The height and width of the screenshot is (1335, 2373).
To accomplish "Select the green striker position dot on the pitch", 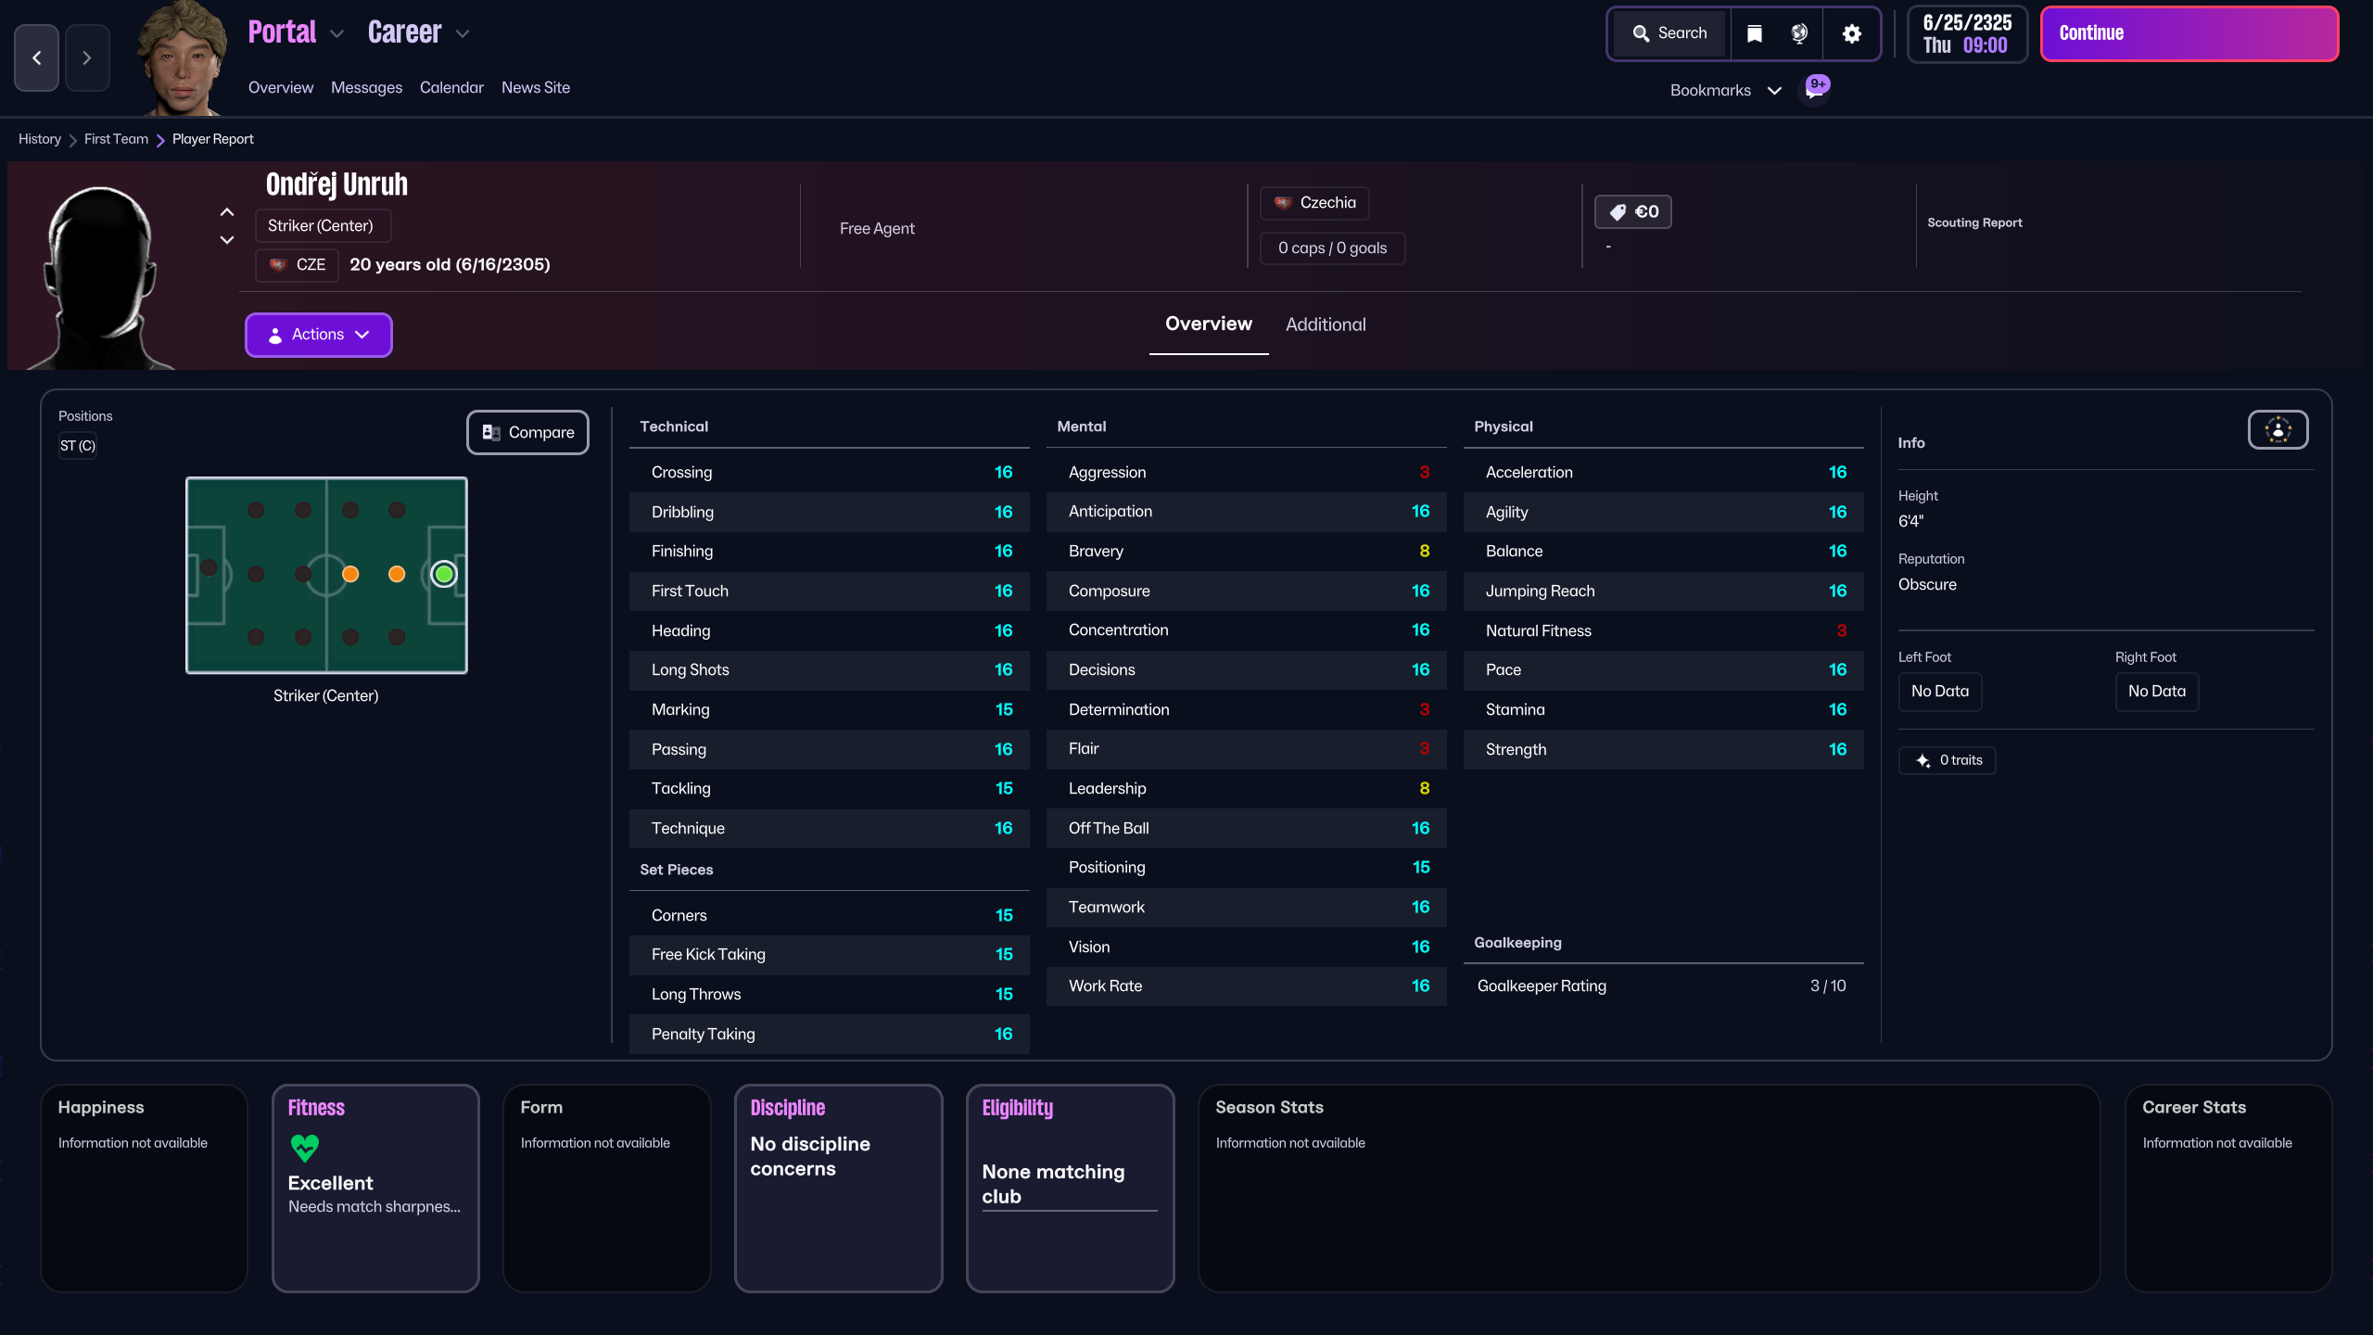I will coord(444,575).
